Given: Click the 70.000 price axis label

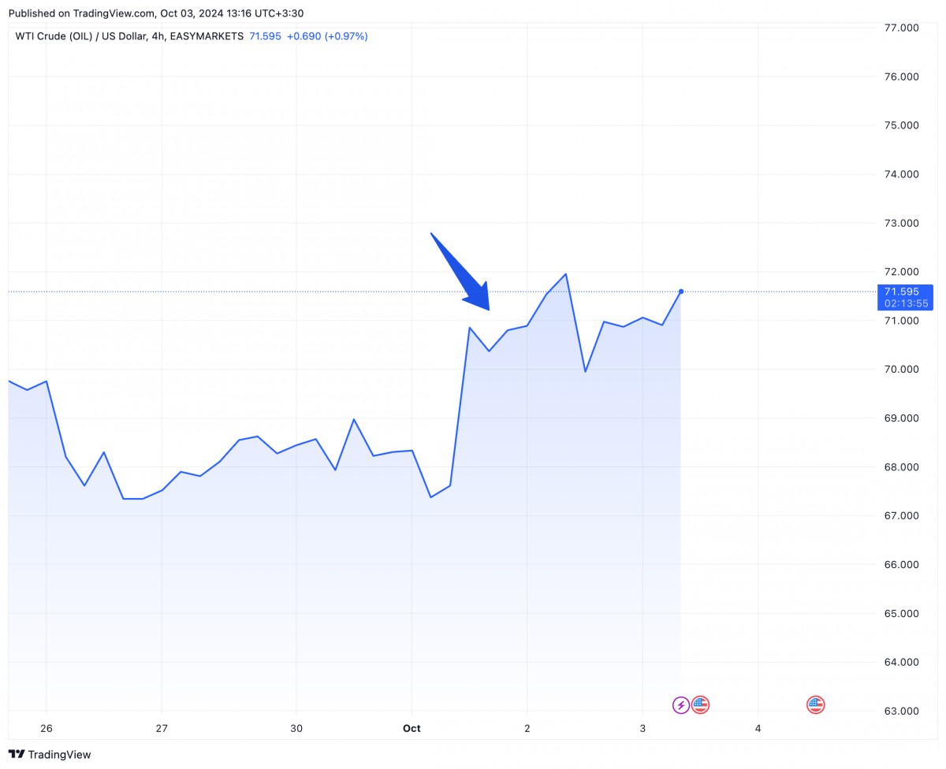Looking at the screenshot, I should pyautogui.click(x=902, y=370).
